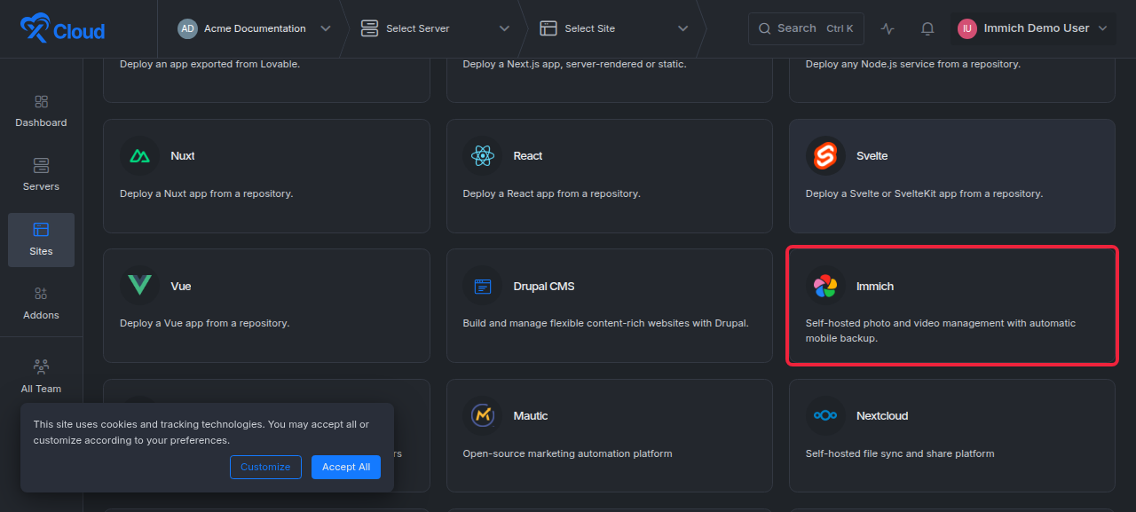Viewport: 1136px width, 512px height.
Task: Click the Search field in the header
Action: coord(806,28)
